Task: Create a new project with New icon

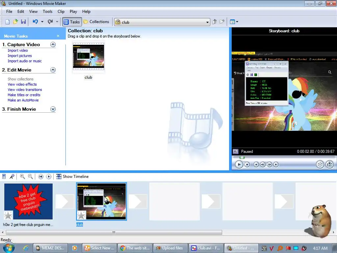Action: [8, 22]
